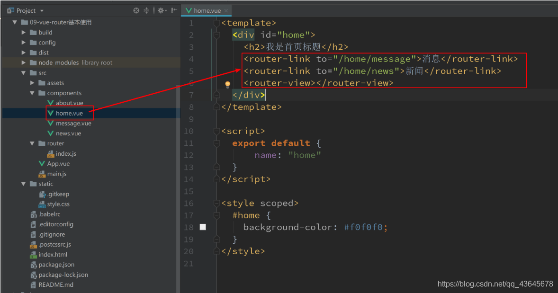The image size is (558, 293).
Task: Click the scroll-from-source target icon in Project toolbar
Action: (x=136, y=11)
